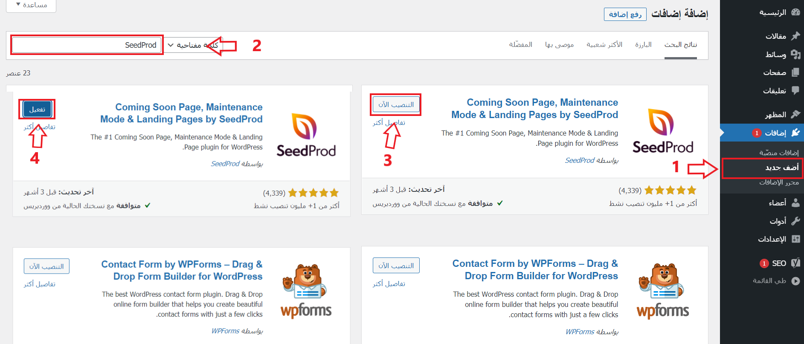The height and width of the screenshot is (344, 804).
Task: Click the Appearance (المظهر) brush icon
Action: click(795, 114)
